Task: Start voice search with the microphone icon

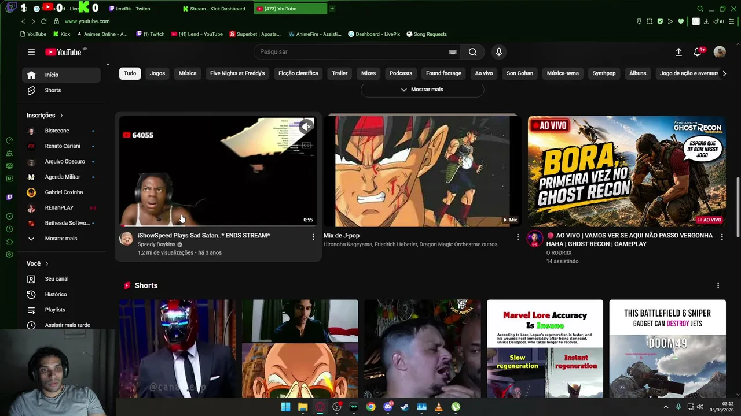Action: click(x=499, y=52)
